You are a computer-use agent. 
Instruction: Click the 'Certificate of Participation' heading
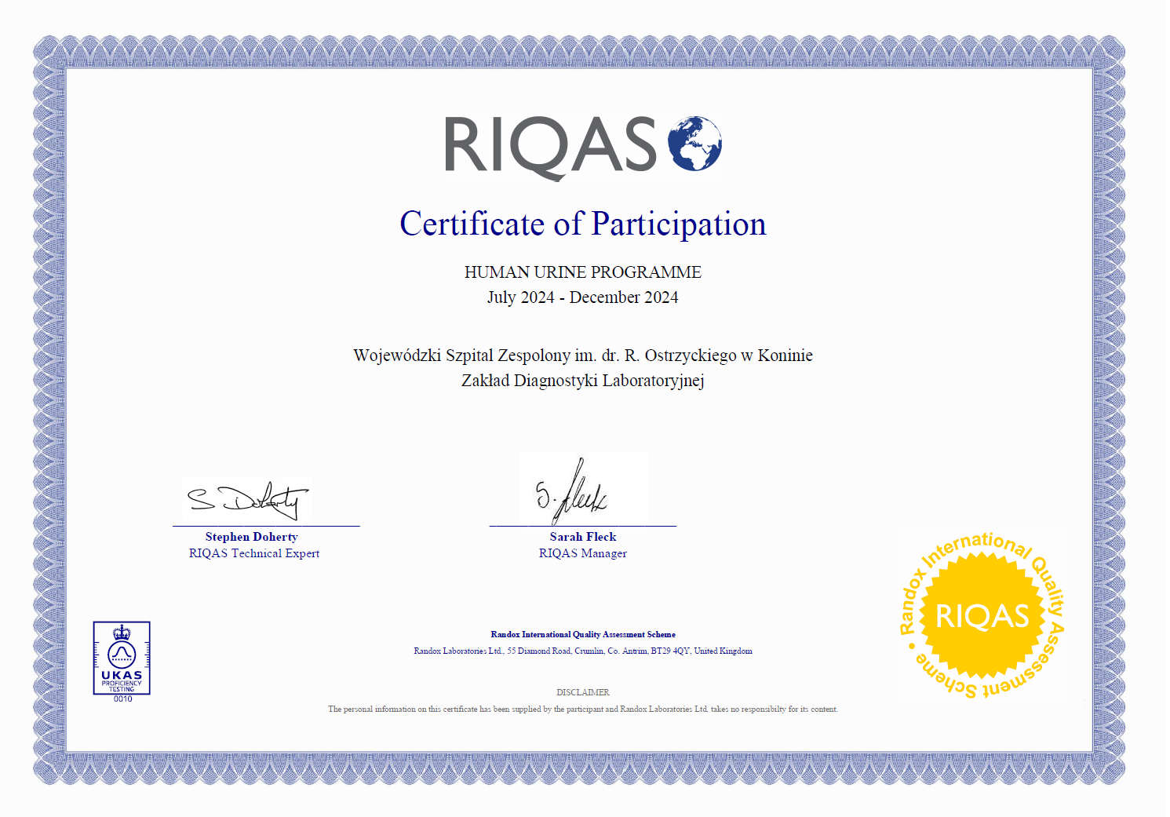point(583,224)
